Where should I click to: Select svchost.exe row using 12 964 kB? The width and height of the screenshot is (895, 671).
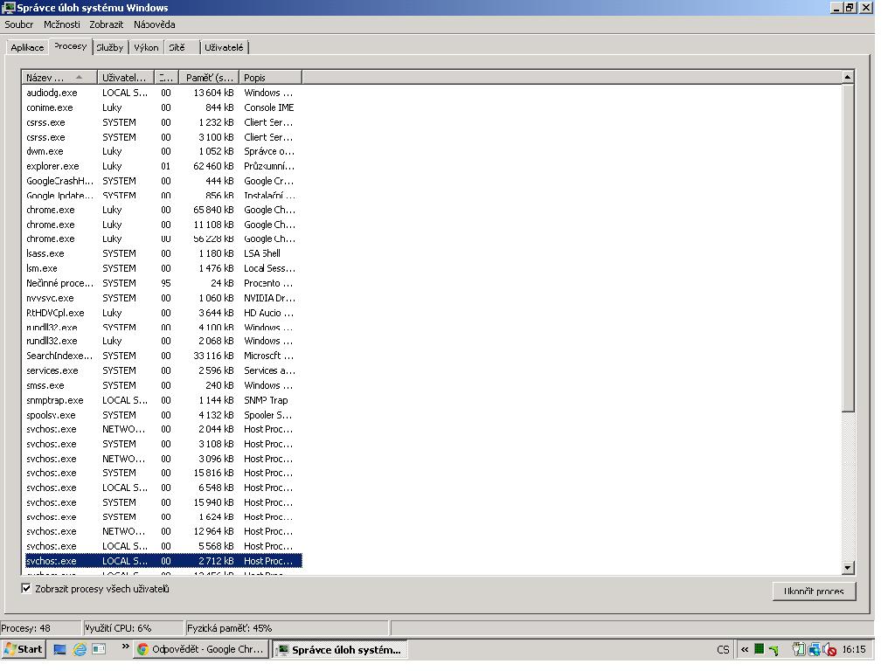(x=162, y=531)
